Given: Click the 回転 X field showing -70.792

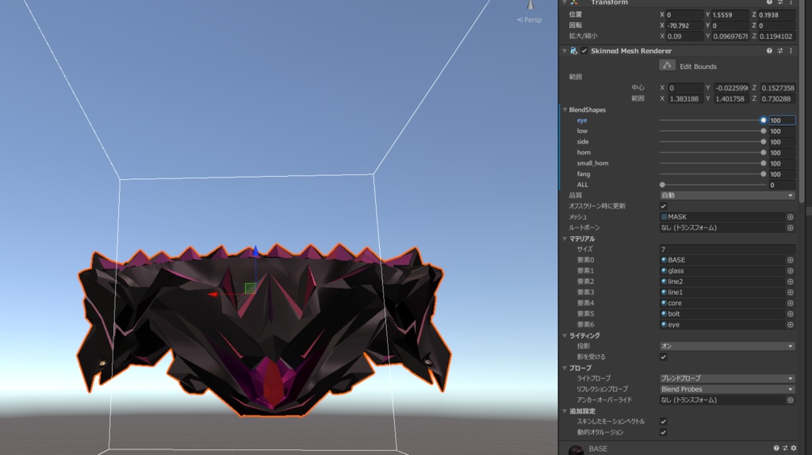Looking at the screenshot, I should [684, 25].
